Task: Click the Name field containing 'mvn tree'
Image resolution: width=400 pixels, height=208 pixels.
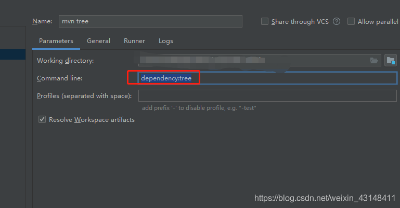Action: (x=150, y=21)
